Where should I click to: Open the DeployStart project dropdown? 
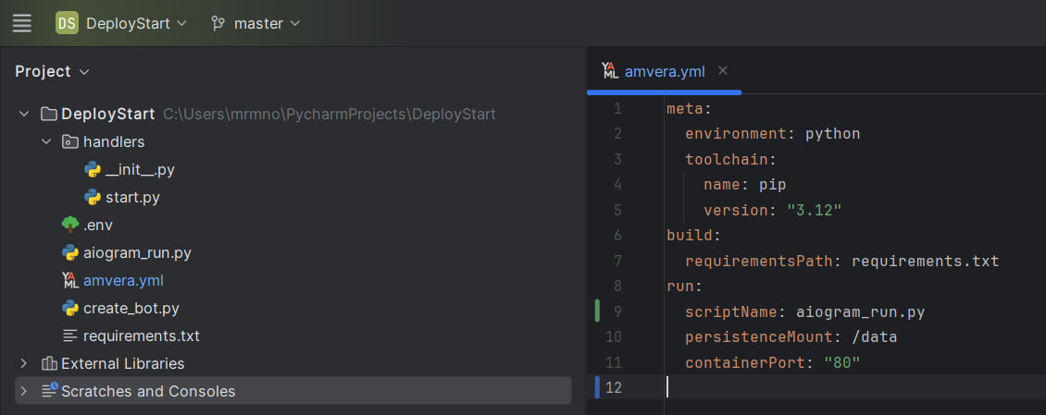click(136, 23)
